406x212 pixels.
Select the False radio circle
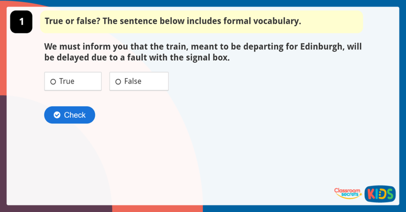[x=118, y=82]
